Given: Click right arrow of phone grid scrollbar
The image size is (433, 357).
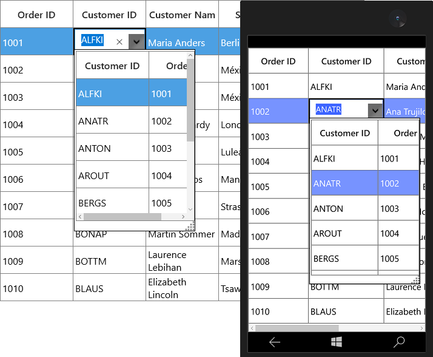Looking at the screenshot, I should [421, 328].
